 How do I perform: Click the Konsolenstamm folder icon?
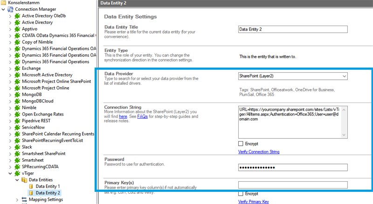pos(4,2)
